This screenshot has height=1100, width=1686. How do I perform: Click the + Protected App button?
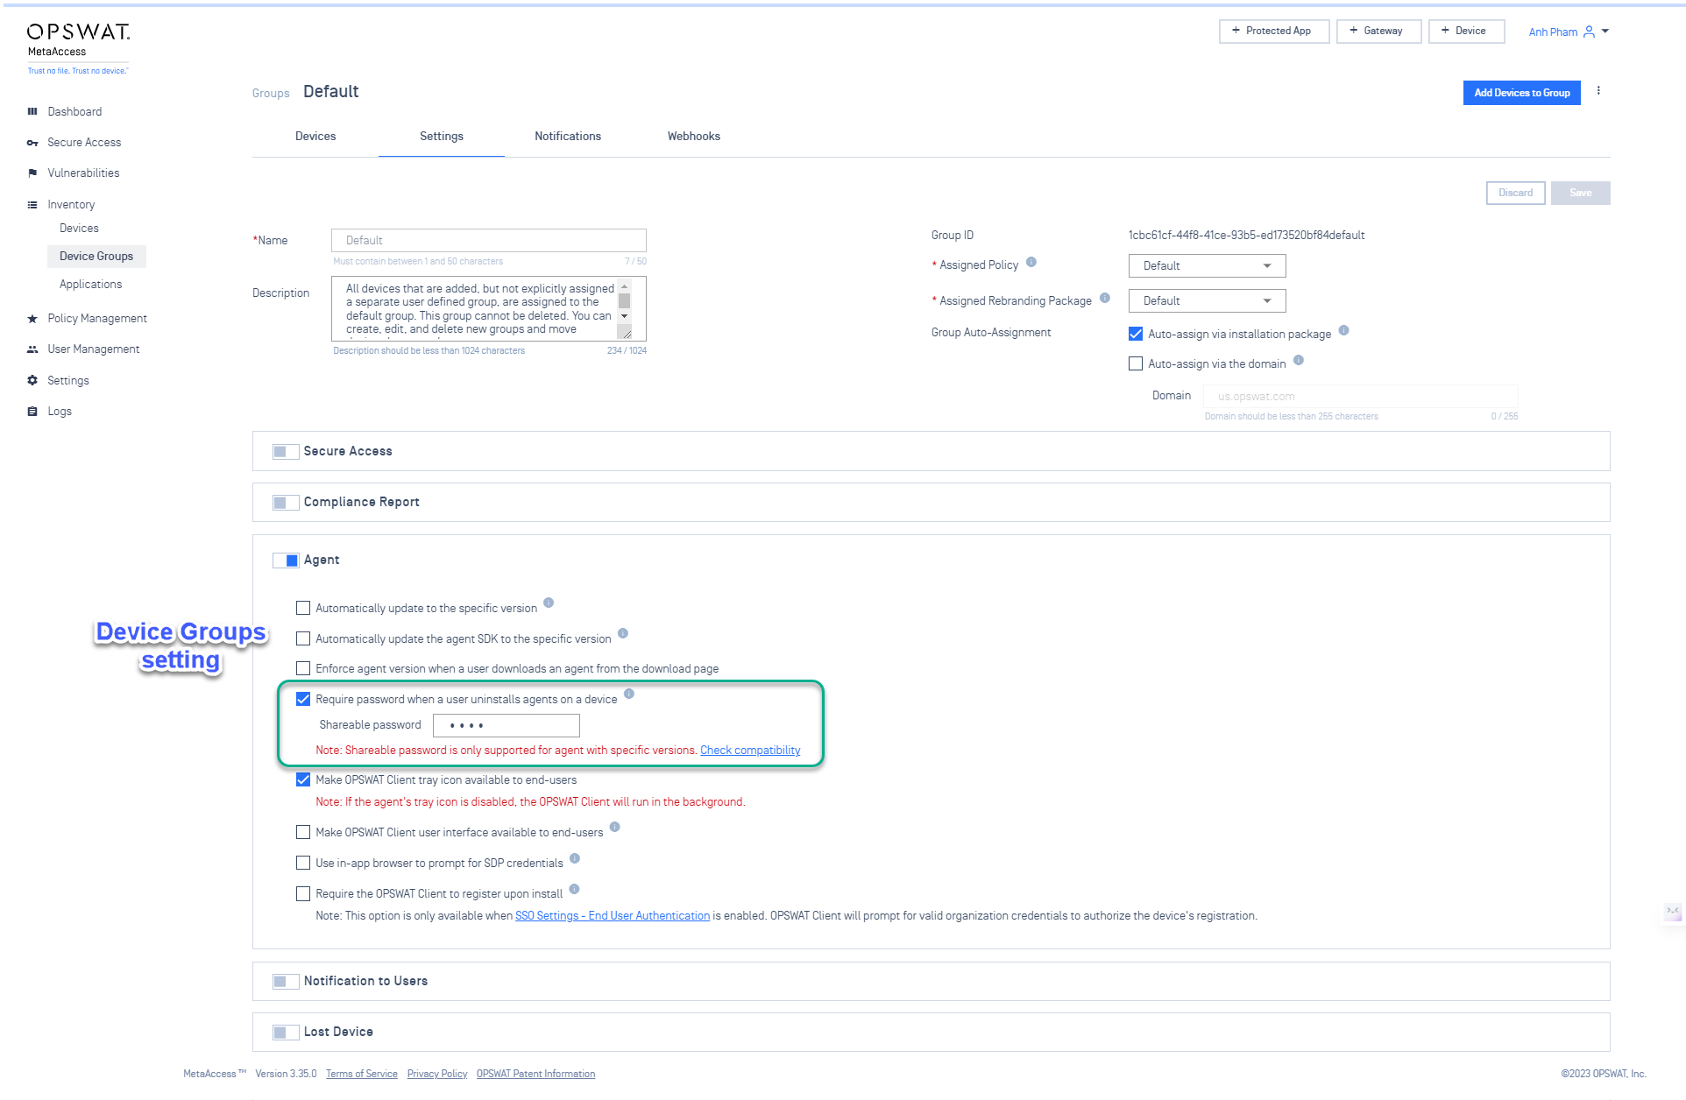click(1273, 31)
